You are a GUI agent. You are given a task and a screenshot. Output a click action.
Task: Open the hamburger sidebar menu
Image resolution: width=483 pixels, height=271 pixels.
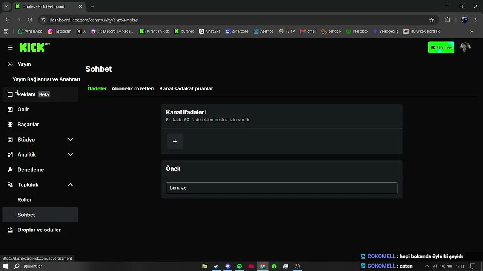click(10, 47)
